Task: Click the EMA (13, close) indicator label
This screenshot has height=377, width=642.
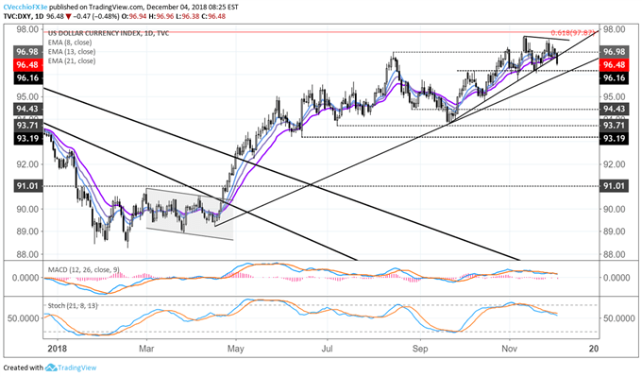Action: pyautogui.click(x=72, y=52)
